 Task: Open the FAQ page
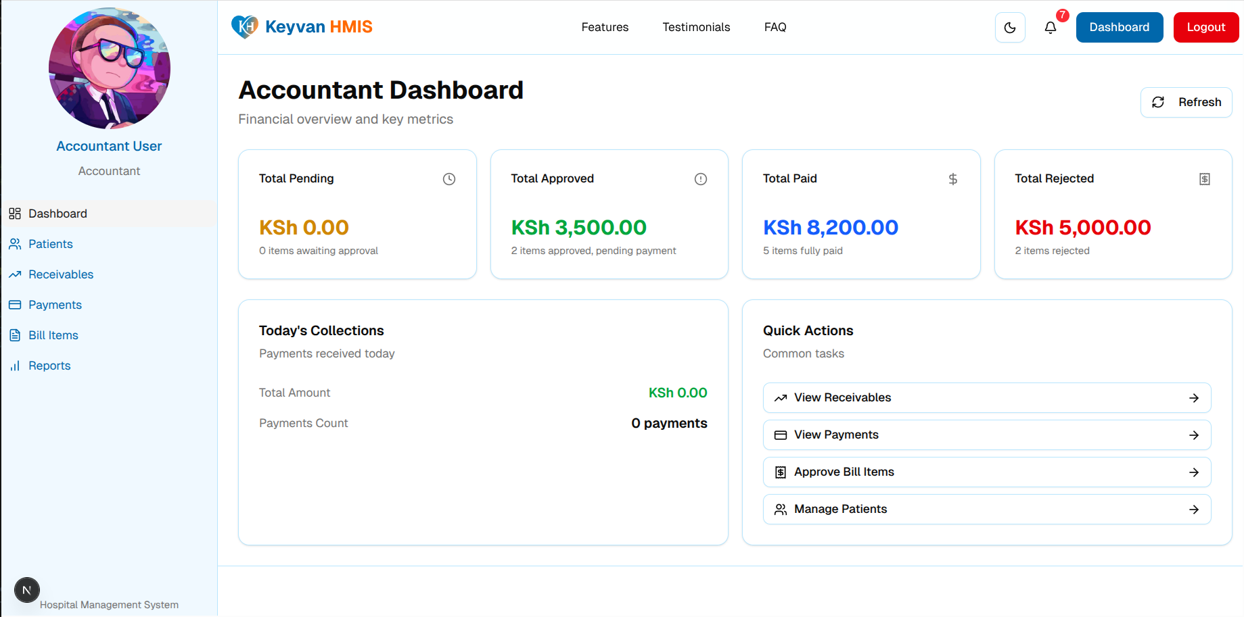[x=775, y=27]
